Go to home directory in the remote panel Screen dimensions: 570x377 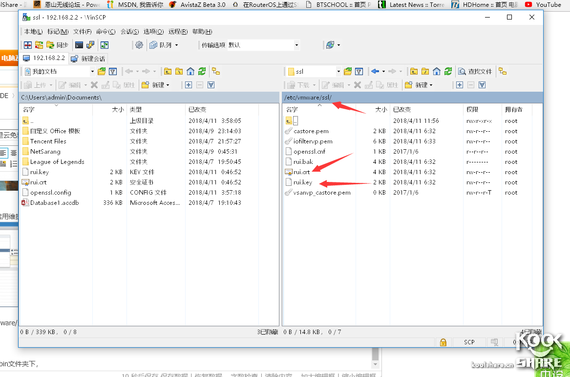[x=437, y=71]
